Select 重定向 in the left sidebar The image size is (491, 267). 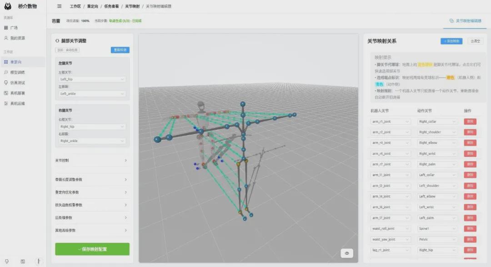click(x=17, y=62)
